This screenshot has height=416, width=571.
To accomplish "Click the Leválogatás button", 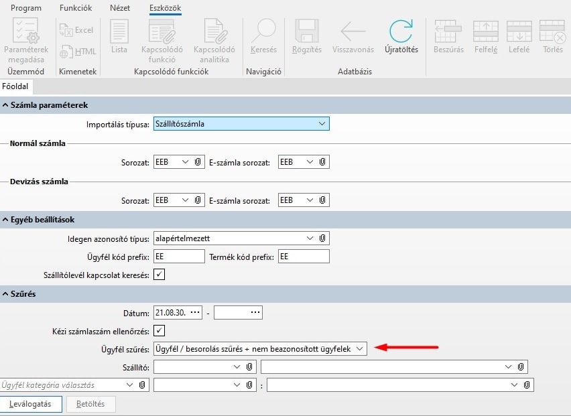I will point(31,404).
